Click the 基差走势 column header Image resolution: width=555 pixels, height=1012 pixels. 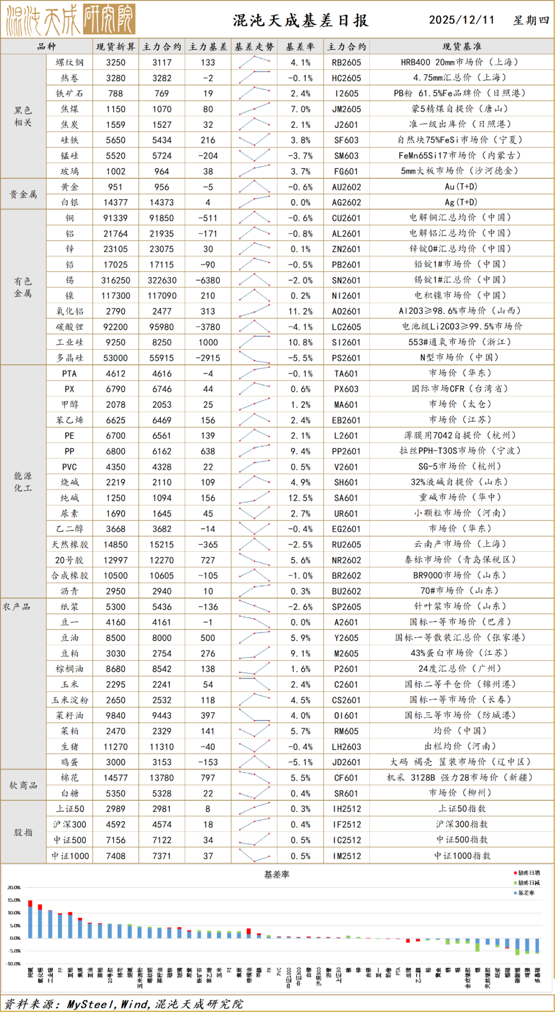point(254,47)
